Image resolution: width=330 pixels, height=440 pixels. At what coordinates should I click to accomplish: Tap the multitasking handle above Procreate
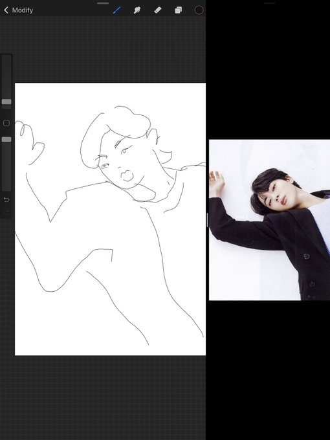point(103,3)
